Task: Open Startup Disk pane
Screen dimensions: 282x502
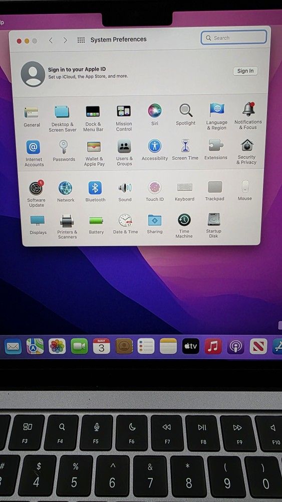Action: click(x=214, y=219)
